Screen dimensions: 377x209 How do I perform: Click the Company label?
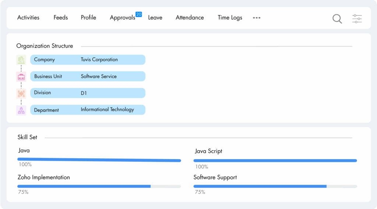click(x=45, y=60)
